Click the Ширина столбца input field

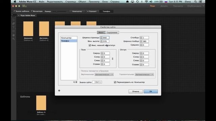(x=145, y=41)
